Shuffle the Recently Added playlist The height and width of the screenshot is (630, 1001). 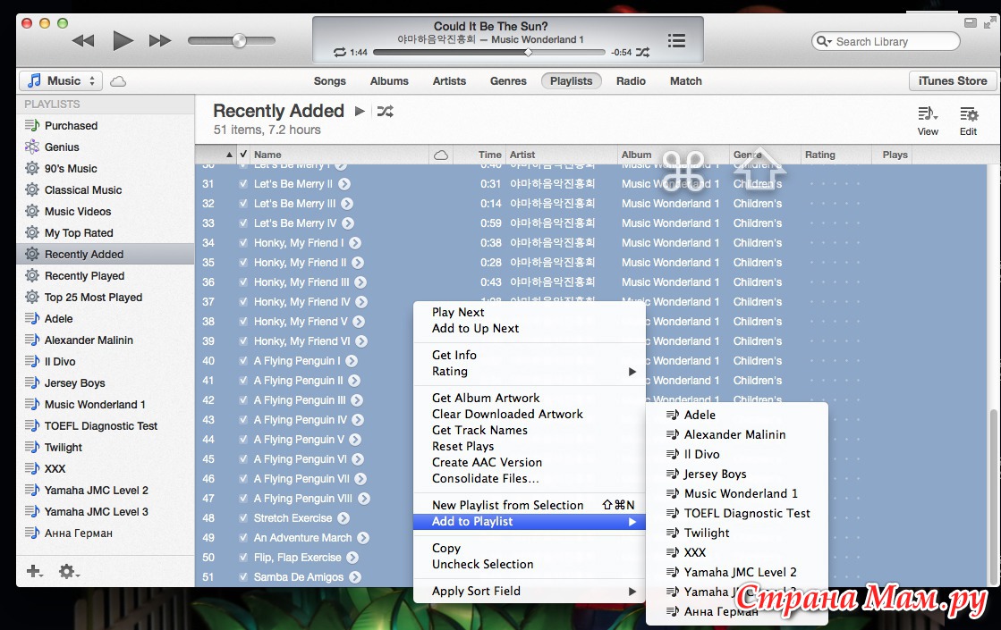385,111
